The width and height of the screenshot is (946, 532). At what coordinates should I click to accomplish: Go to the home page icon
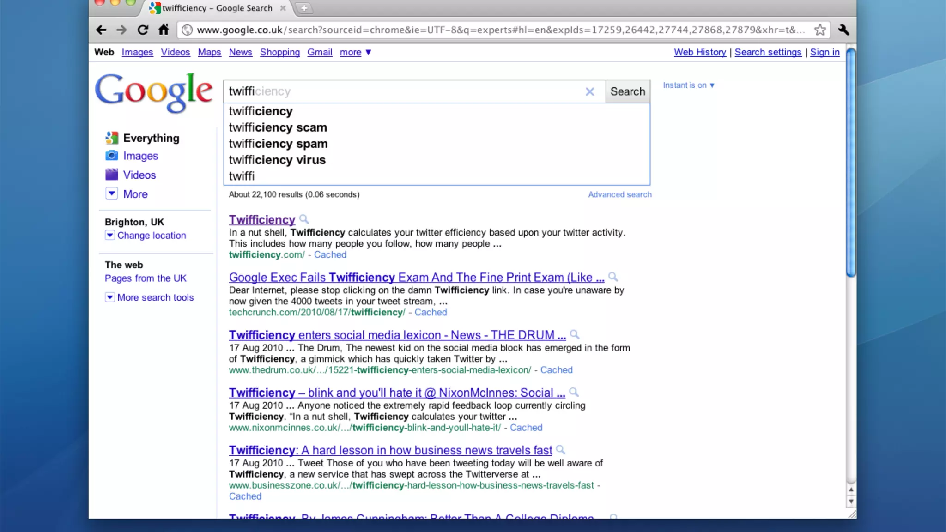click(x=164, y=30)
